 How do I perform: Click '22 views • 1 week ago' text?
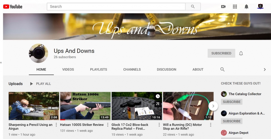click(x=178, y=134)
